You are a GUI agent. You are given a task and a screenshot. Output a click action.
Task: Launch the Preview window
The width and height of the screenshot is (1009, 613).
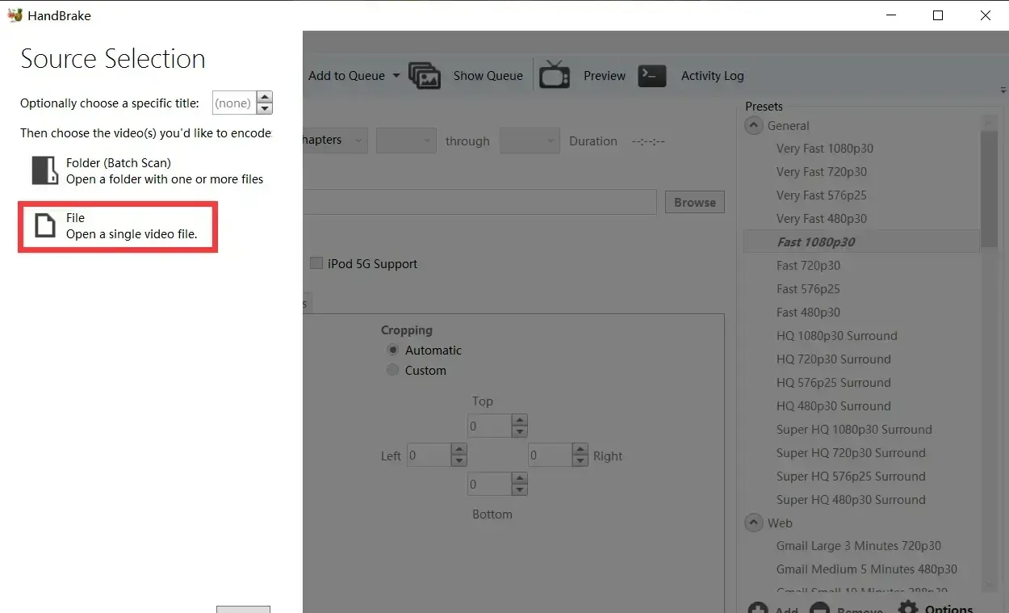click(x=582, y=75)
